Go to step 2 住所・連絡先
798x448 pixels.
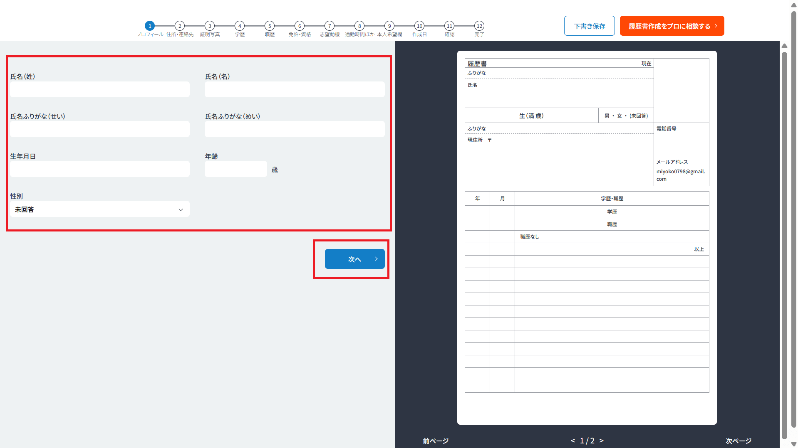coord(180,26)
